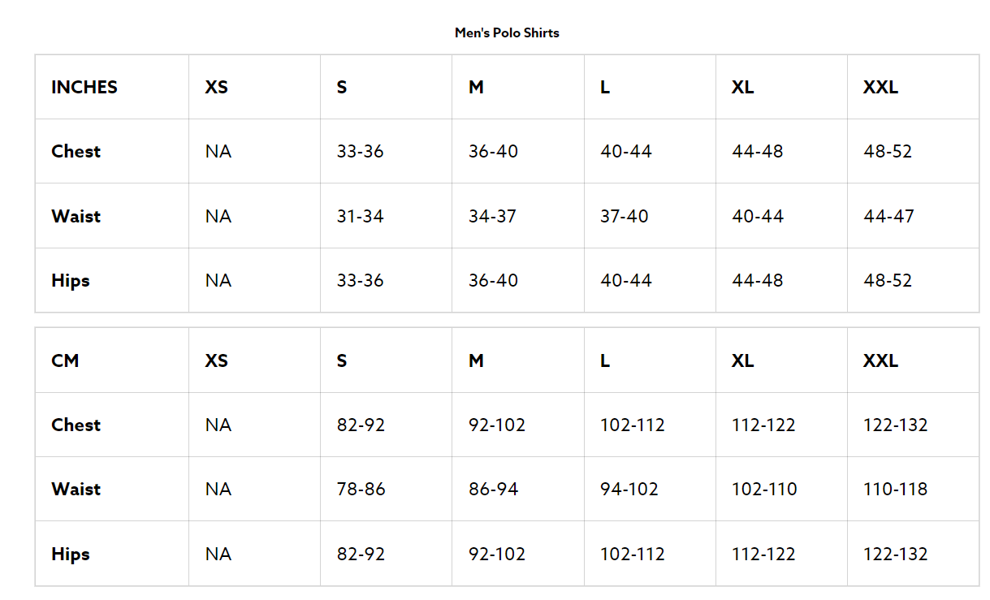Image resolution: width=990 pixels, height=600 pixels.
Task: Click the Hips row label in inches table
Action: 71,280
